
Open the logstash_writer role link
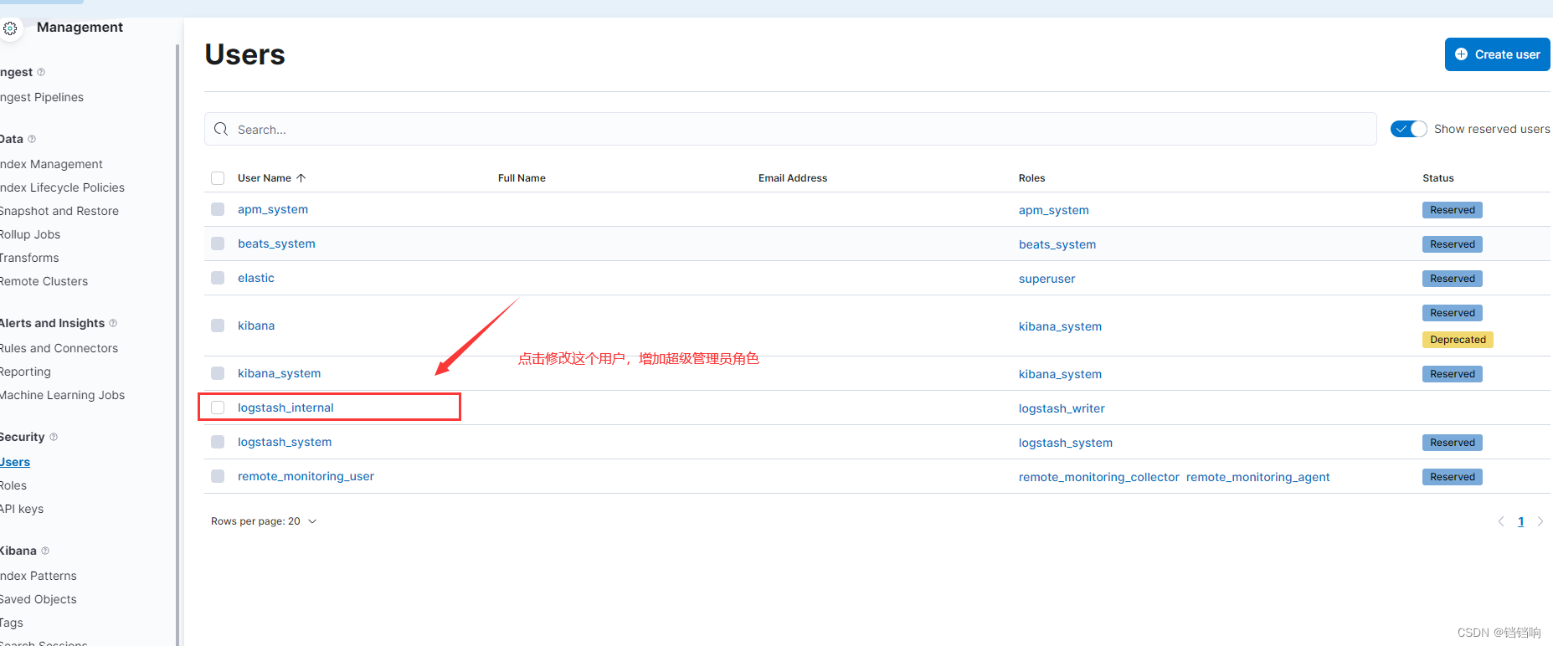1062,408
